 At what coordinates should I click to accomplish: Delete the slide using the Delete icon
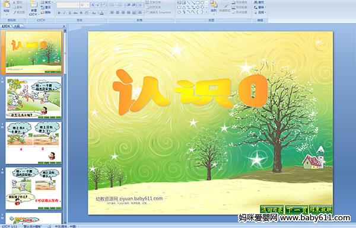tap(43, 12)
